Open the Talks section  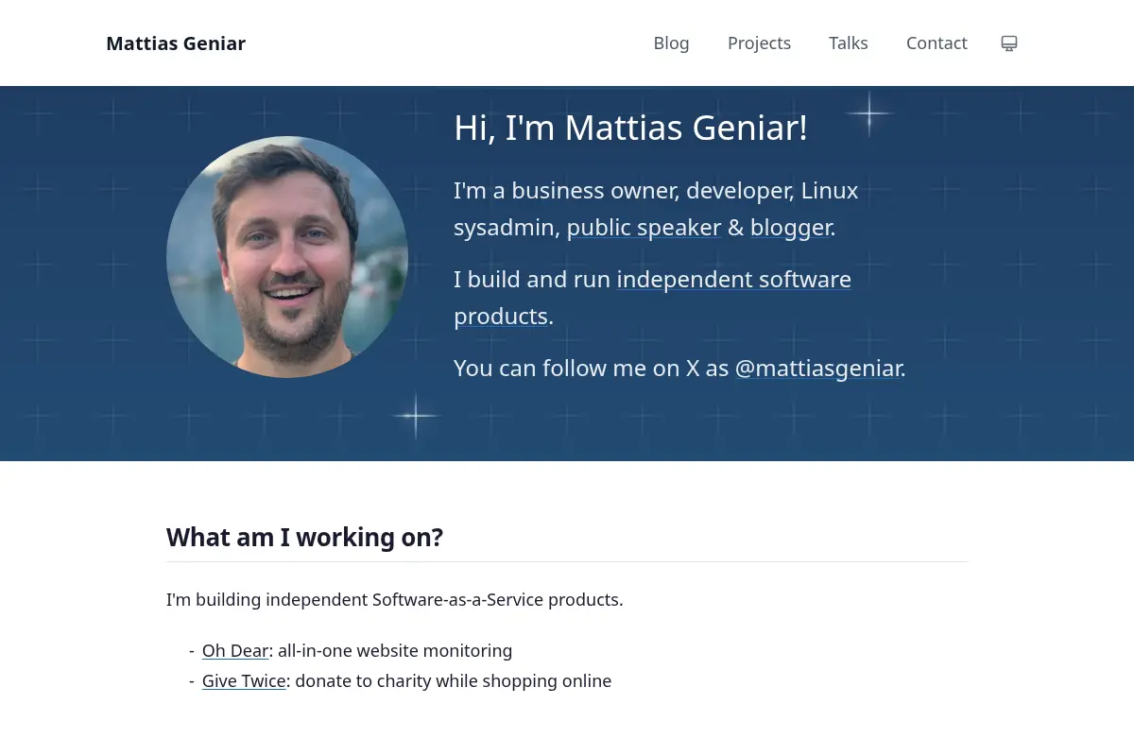pyautogui.click(x=849, y=43)
